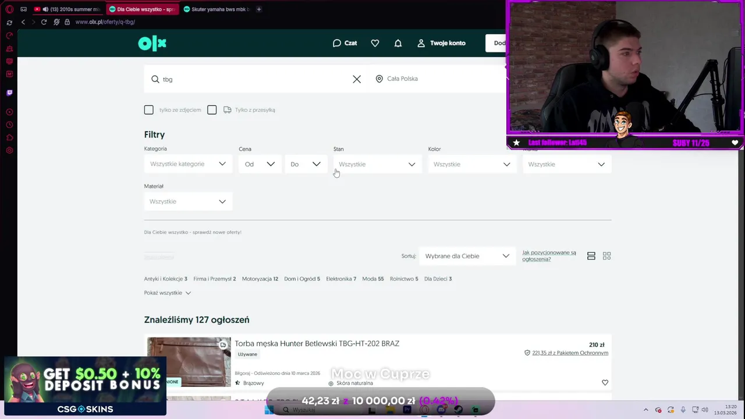Click the 'Cała Polska' location field

[x=438, y=79]
